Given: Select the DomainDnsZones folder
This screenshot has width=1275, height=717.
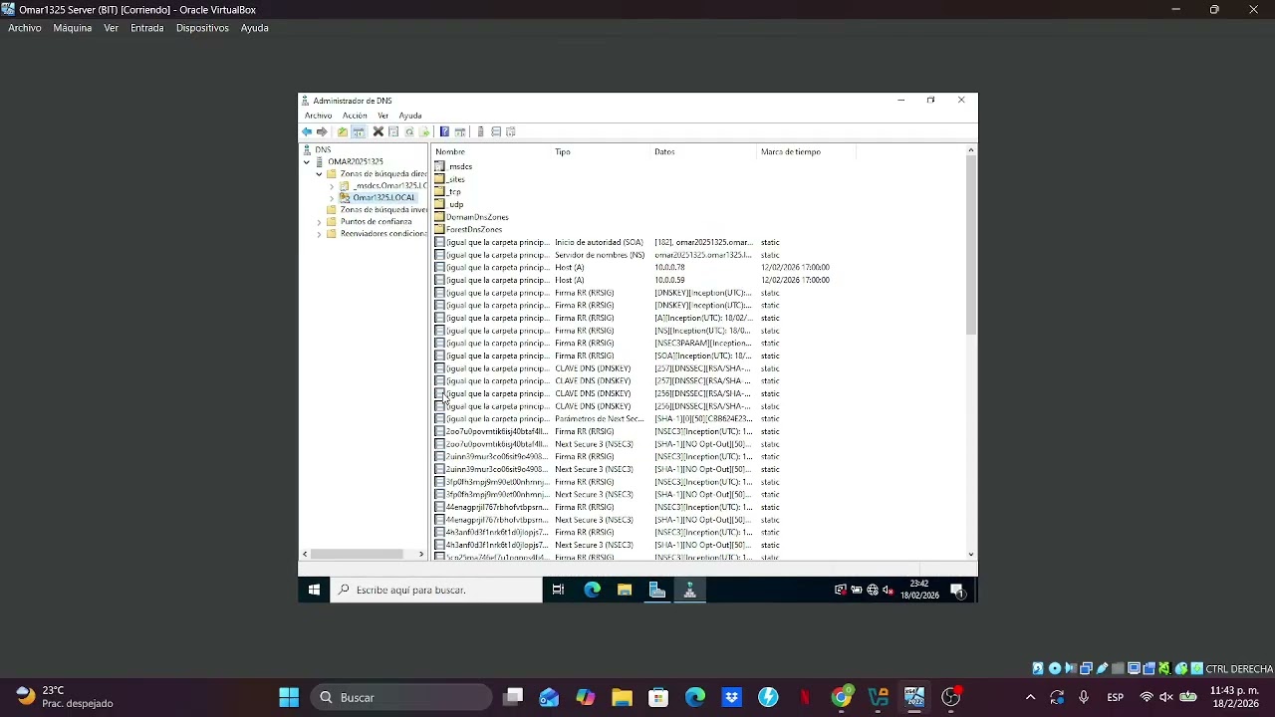Looking at the screenshot, I should point(472,217).
